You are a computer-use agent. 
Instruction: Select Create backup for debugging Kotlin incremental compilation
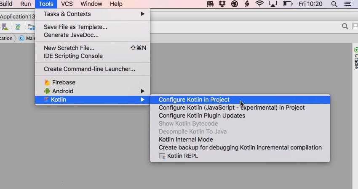[x=240, y=147]
